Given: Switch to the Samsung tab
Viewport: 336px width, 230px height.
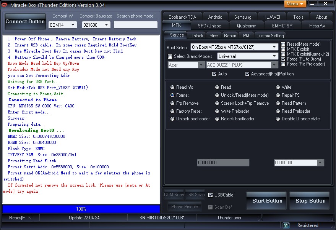Looking at the screenshot, I should [243, 17].
